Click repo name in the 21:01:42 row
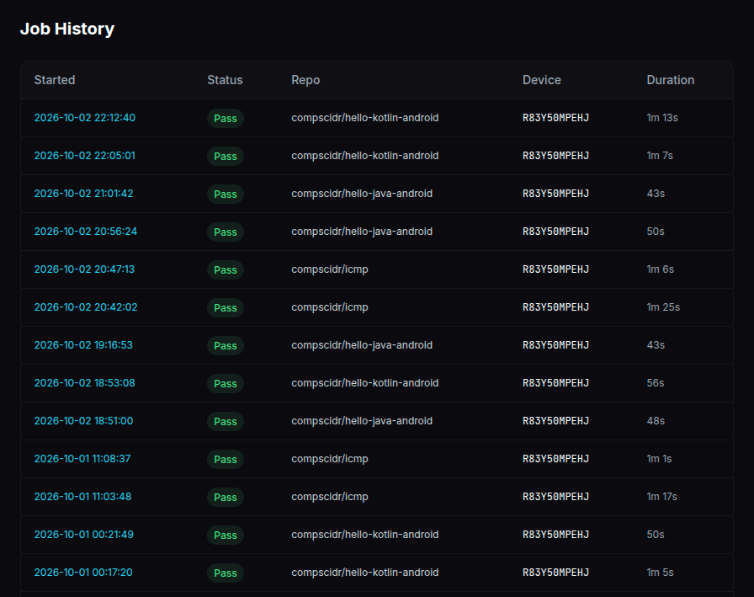The width and height of the screenshot is (754, 597). click(x=362, y=194)
